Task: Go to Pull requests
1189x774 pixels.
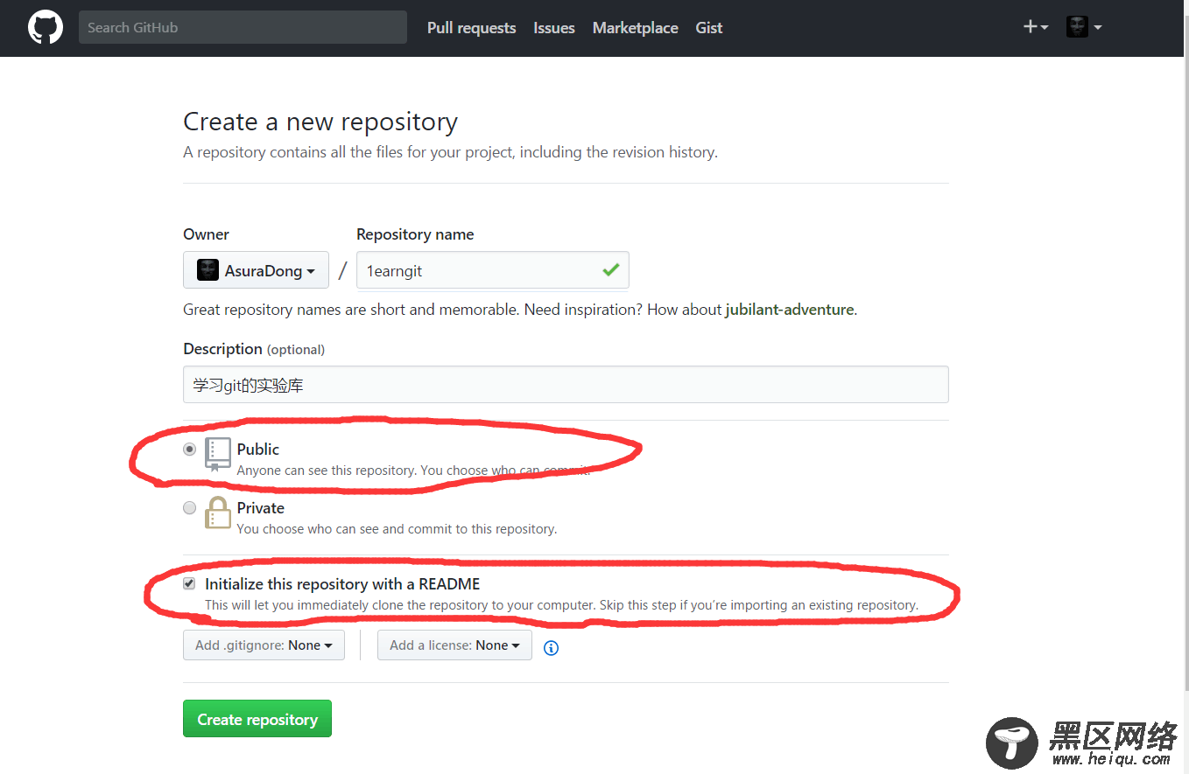Action: pos(471,28)
